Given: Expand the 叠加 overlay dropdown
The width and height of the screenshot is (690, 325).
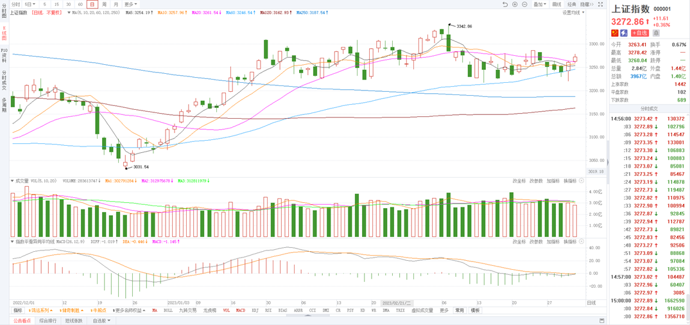Looking at the screenshot, I should pos(540,4).
